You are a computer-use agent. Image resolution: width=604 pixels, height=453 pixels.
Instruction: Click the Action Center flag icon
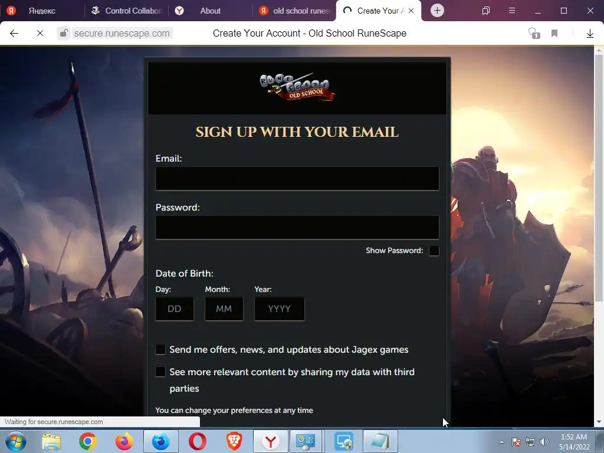[x=516, y=442]
